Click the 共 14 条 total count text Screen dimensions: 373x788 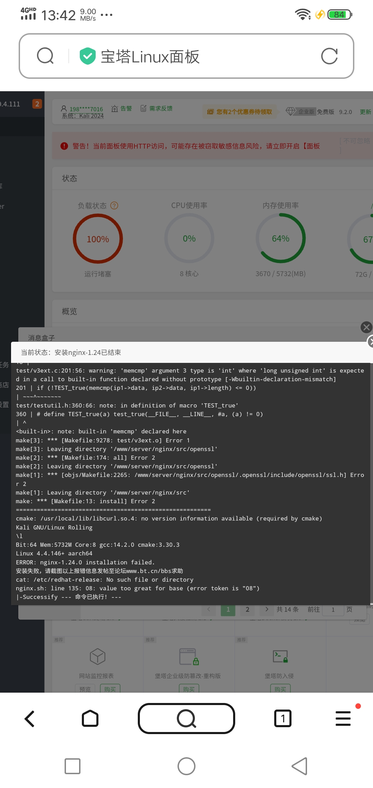pyautogui.click(x=287, y=609)
